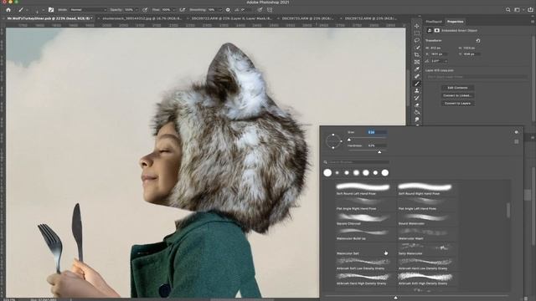
Task: Select the Eraser tool
Action: [417, 105]
